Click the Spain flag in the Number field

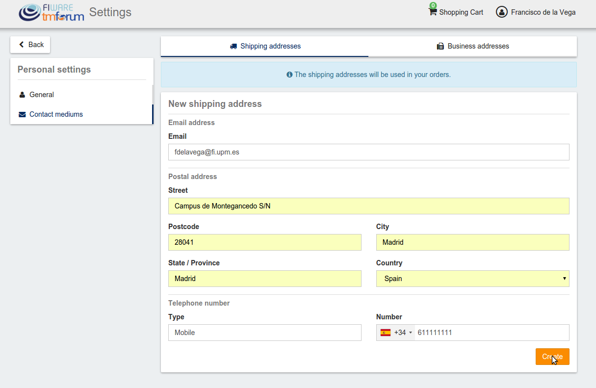386,333
